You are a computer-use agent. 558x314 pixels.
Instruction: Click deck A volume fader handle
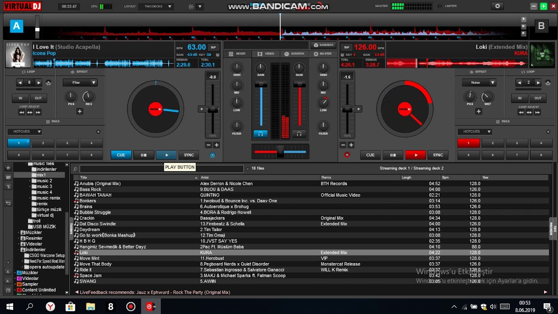[261, 84]
